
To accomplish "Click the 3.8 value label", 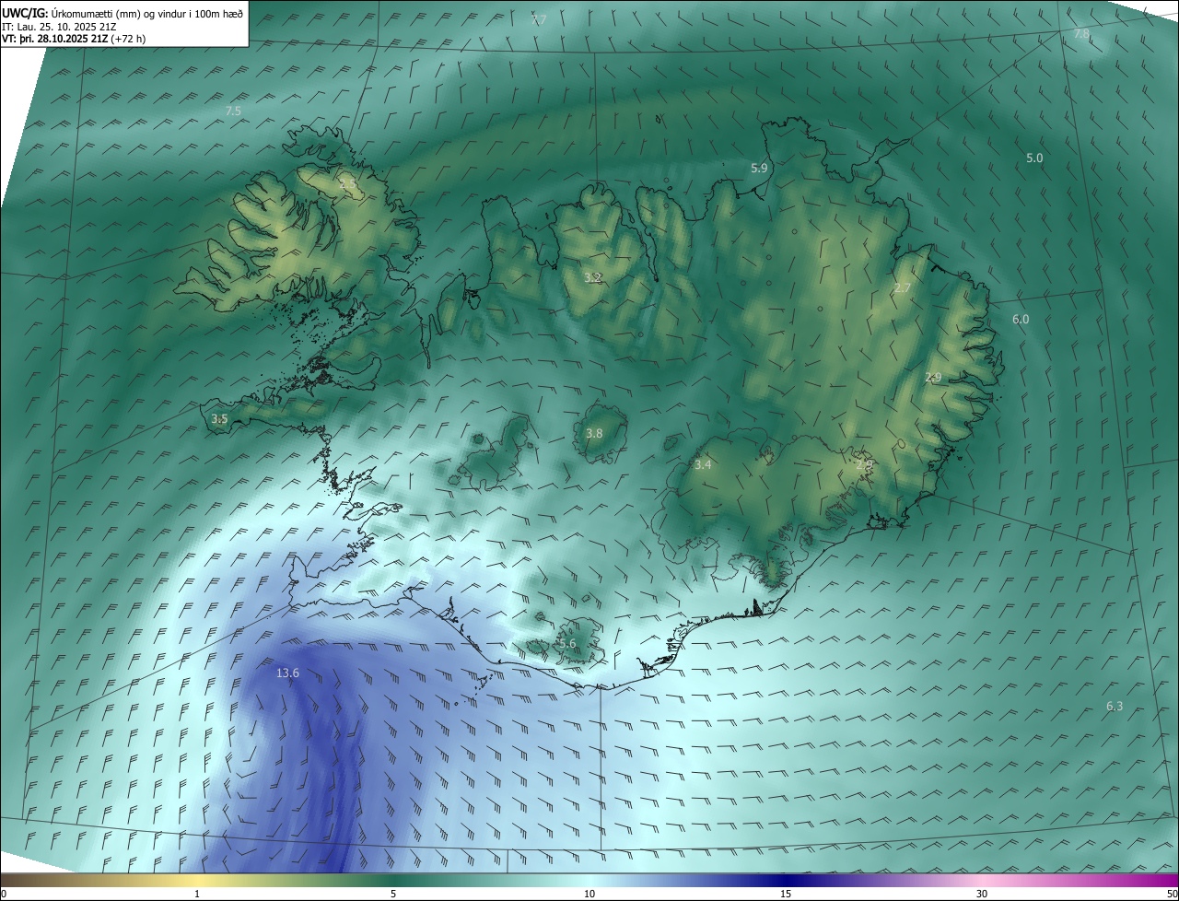I will pos(594,434).
